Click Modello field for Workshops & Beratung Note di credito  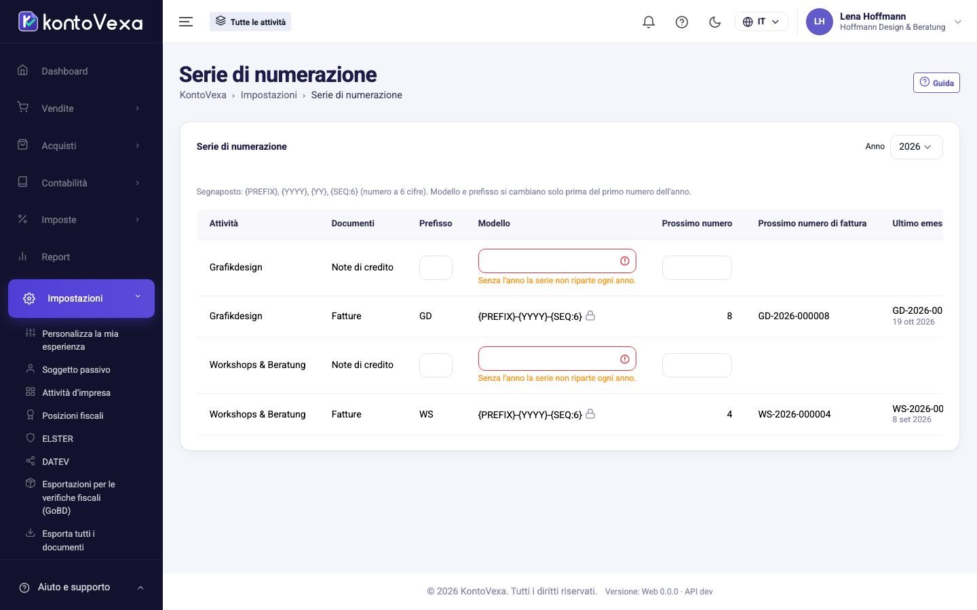coord(557,359)
